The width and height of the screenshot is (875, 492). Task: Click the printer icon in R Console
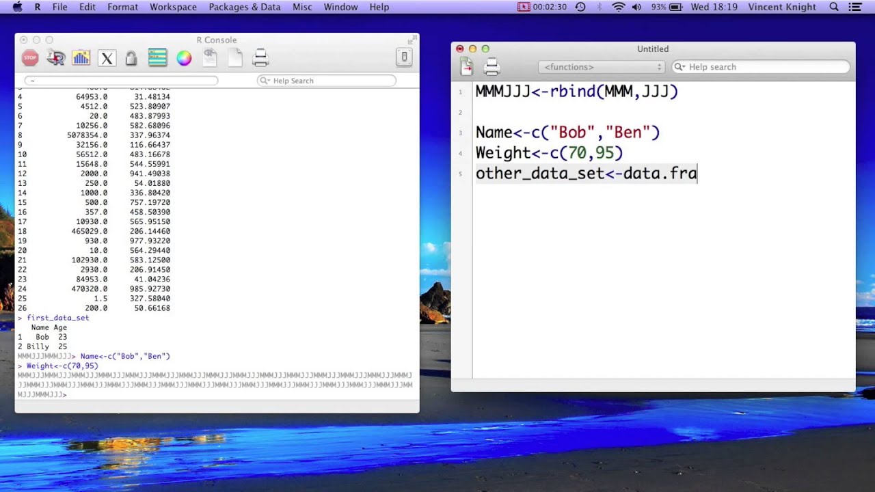pos(260,58)
